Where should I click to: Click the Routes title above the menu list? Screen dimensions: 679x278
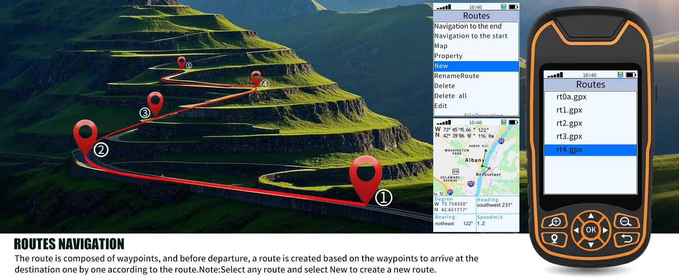pos(476,16)
